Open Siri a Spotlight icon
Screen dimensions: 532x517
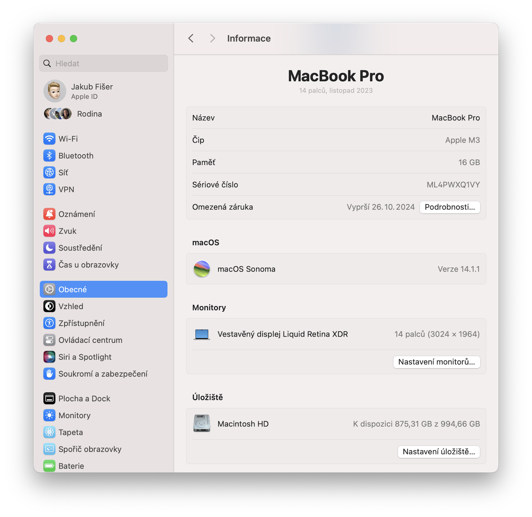pos(49,357)
